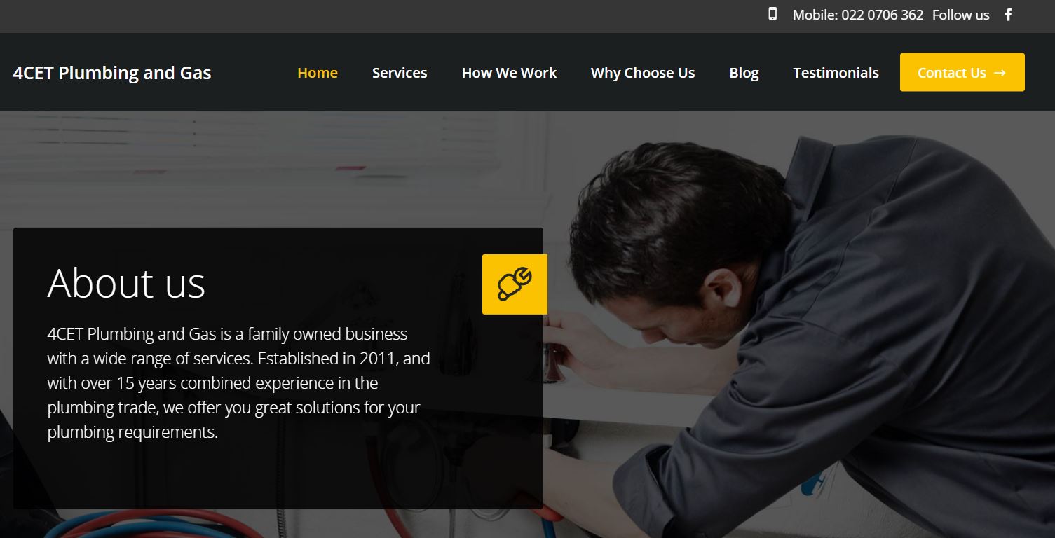This screenshot has height=538, width=1055.
Task: Open the Facebook icon in top bar
Action: coord(1008,14)
